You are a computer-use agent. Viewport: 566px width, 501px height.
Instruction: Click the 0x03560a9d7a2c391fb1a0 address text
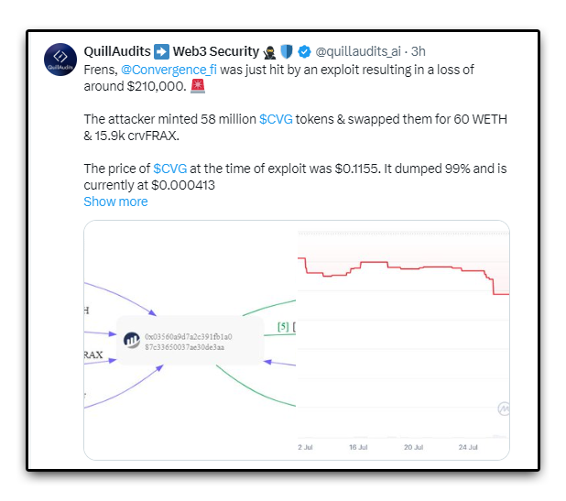(189, 337)
